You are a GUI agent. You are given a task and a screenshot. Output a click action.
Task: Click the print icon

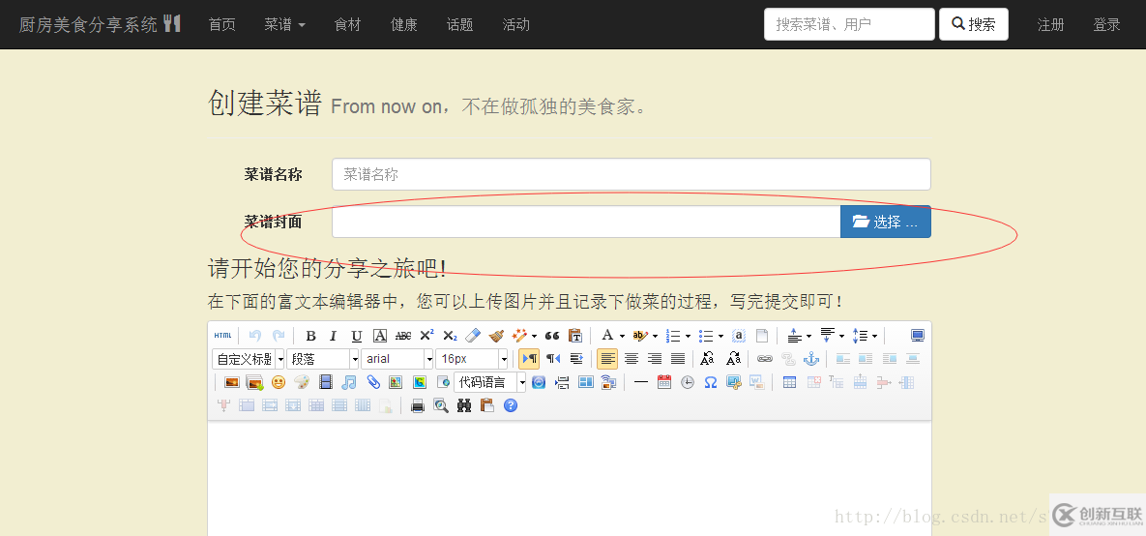click(x=418, y=405)
